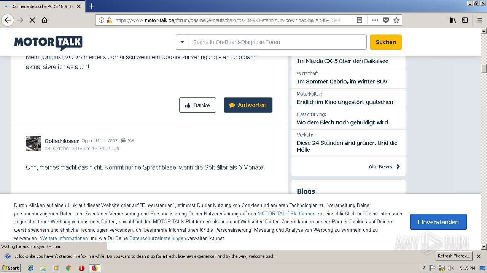487x273 pixels.
Task: Save page to Pocket icon
Action: [x=386, y=20]
